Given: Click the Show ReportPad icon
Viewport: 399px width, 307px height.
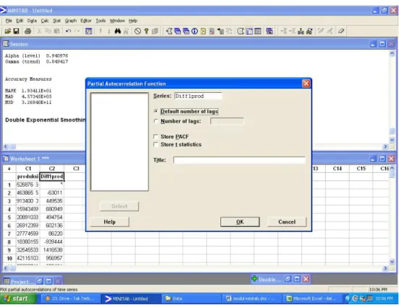Looking at the screenshot, I should 212,31.
